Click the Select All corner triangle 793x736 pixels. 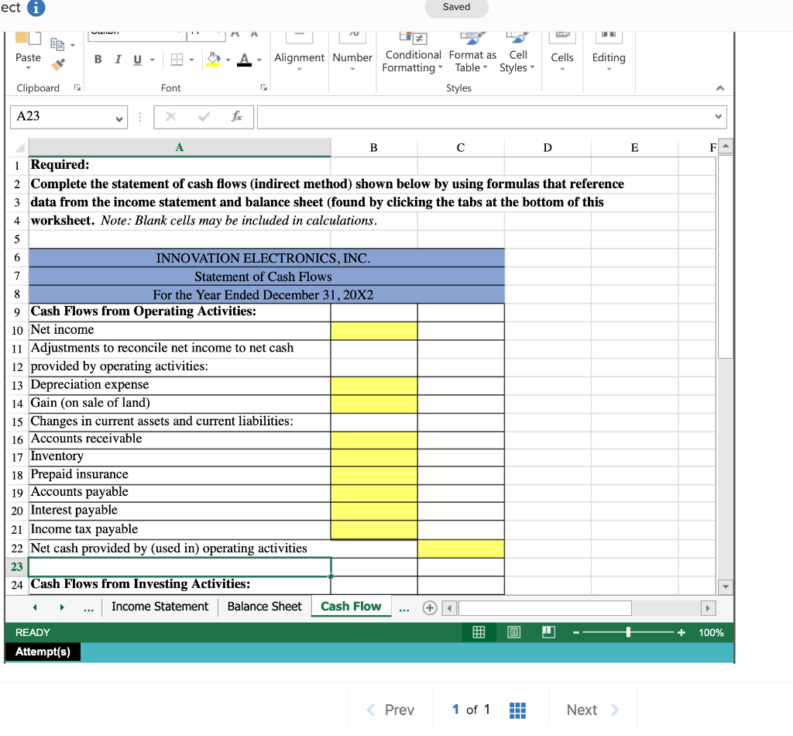tap(19, 148)
